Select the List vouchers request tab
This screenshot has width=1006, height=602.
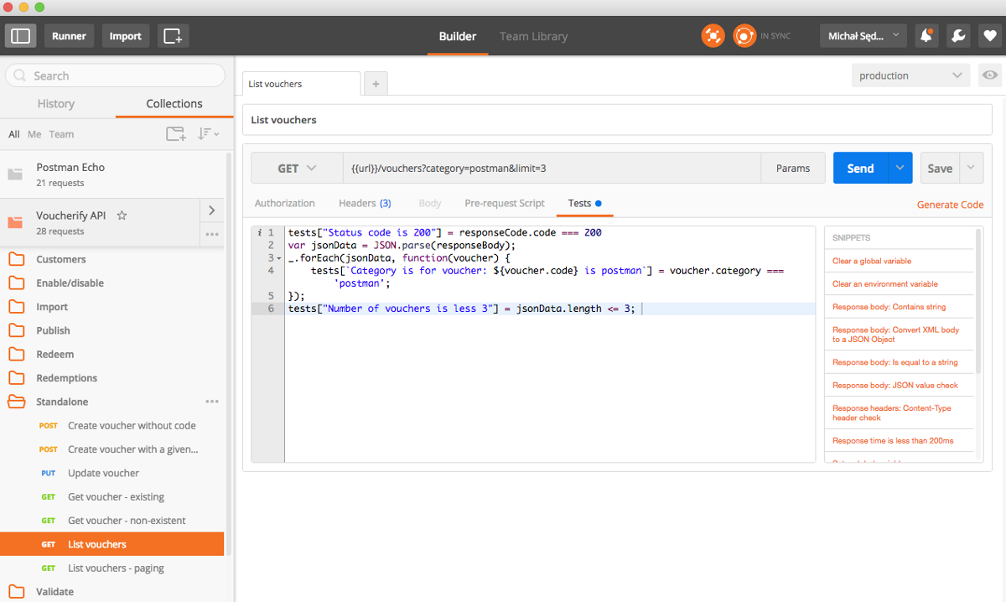point(302,84)
